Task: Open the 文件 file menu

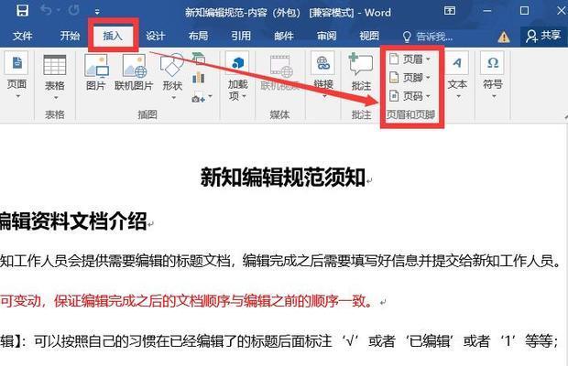Action: (23, 36)
